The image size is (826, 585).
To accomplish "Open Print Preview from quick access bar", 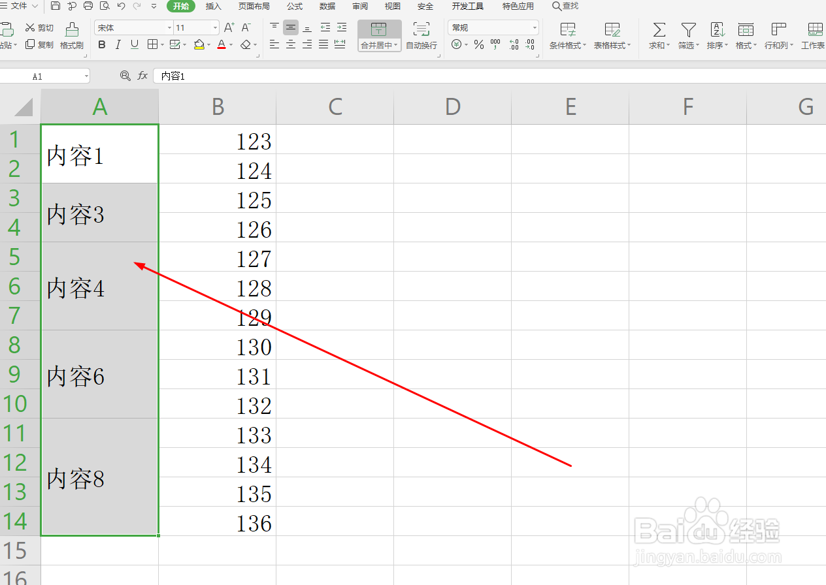I will tap(105, 6).
